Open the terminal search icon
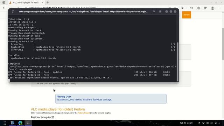 [x=154, y=12]
